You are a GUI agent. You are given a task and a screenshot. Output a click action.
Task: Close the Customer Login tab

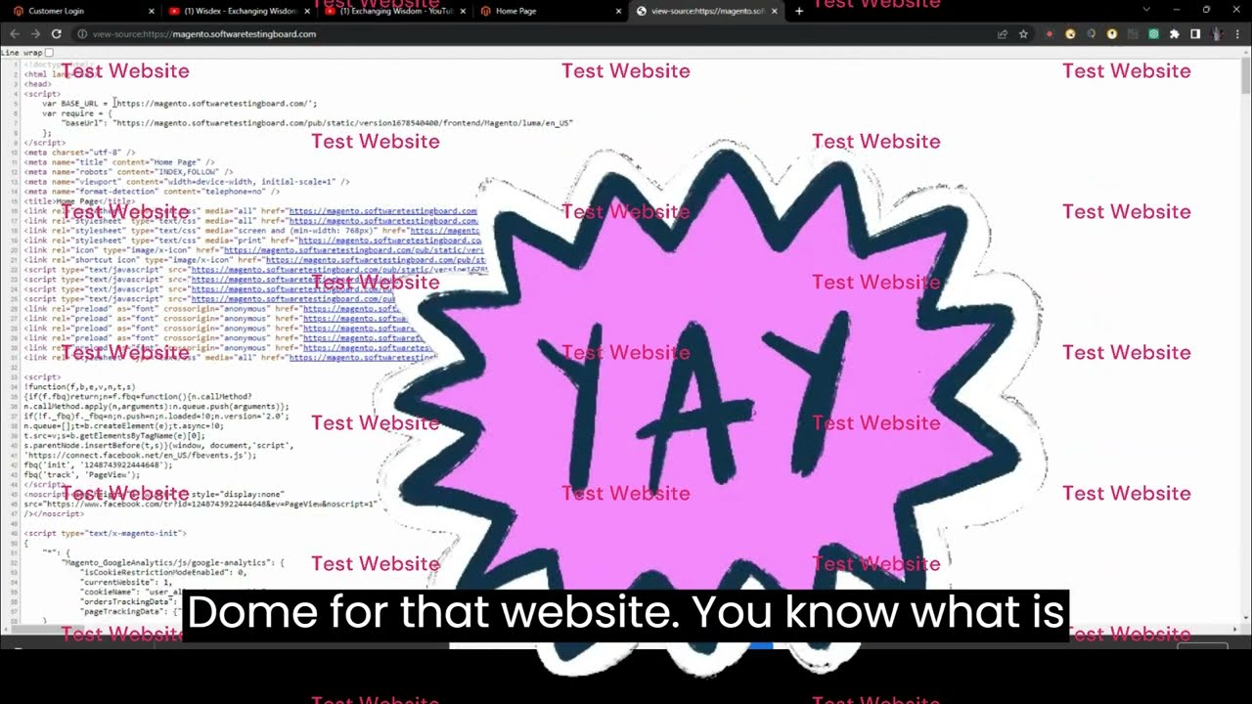[152, 11]
